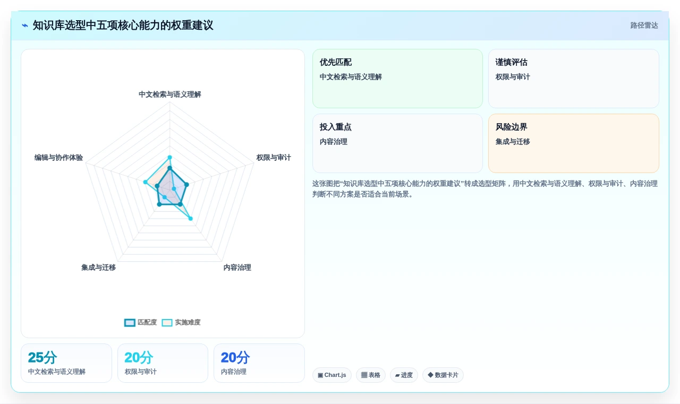Open the 优先匹配 card
This screenshot has height=404, width=680.
(x=397, y=79)
